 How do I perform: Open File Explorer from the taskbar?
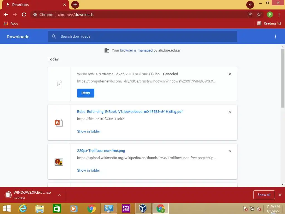pos(40,208)
